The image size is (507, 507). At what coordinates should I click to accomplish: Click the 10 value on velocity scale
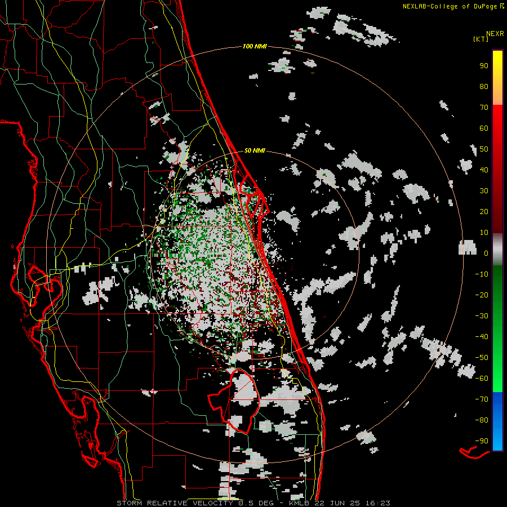coord(484,233)
